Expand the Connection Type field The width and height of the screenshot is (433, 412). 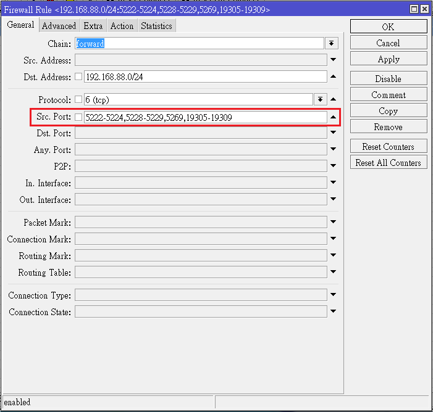334,295
